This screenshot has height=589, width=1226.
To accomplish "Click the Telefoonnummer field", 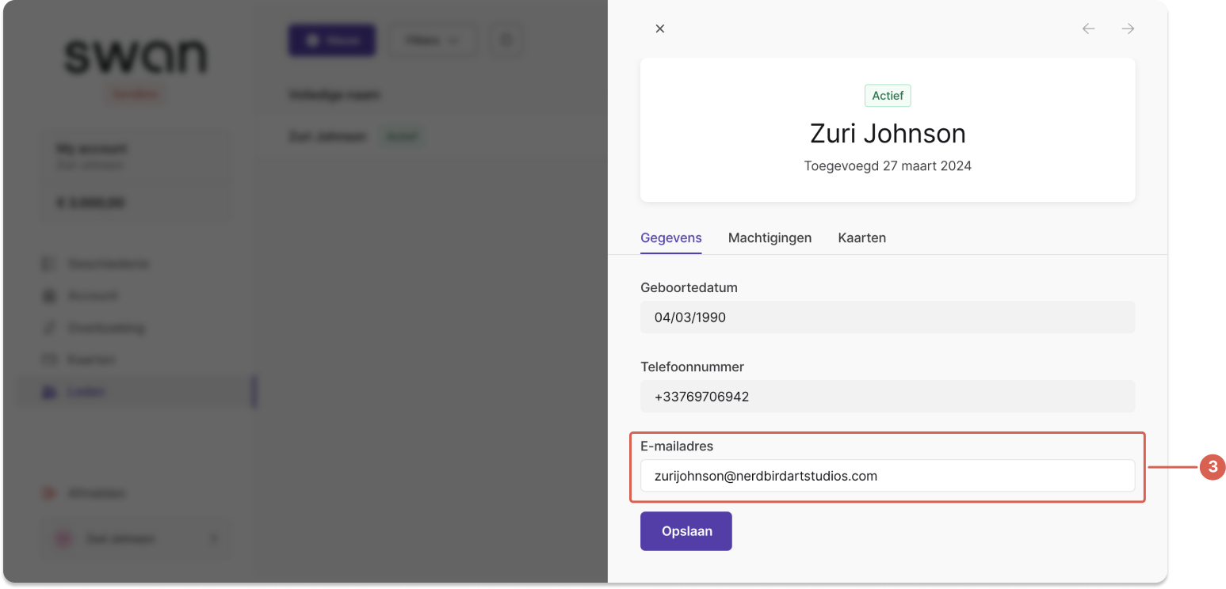I will pyautogui.click(x=888, y=397).
